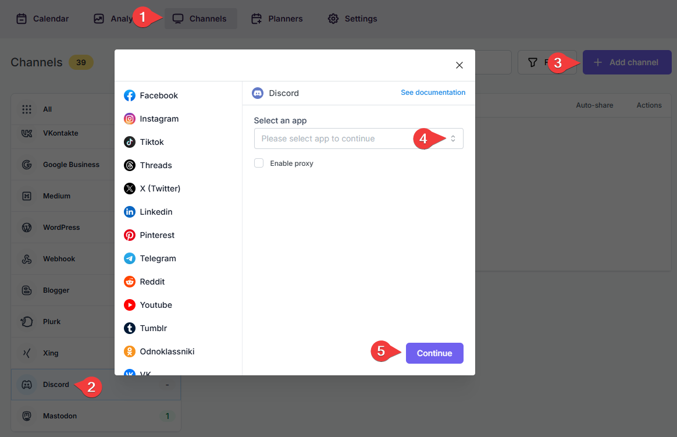Click the Channels page heading
The width and height of the screenshot is (677, 437).
37,63
